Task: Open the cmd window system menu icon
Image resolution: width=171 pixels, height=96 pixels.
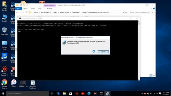Action: [20, 18]
